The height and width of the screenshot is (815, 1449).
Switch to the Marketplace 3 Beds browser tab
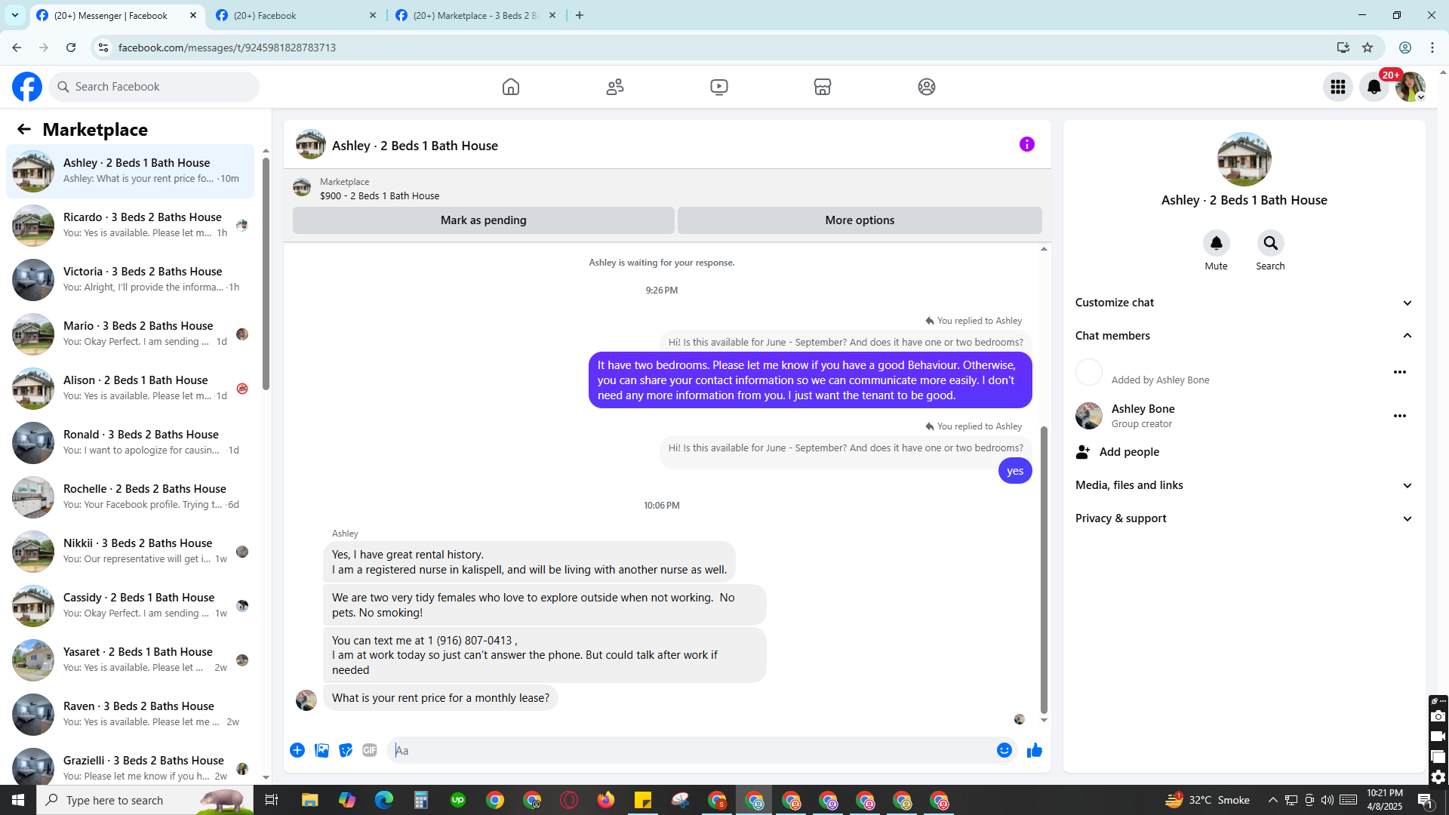pyautogui.click(x=475, y=15)
